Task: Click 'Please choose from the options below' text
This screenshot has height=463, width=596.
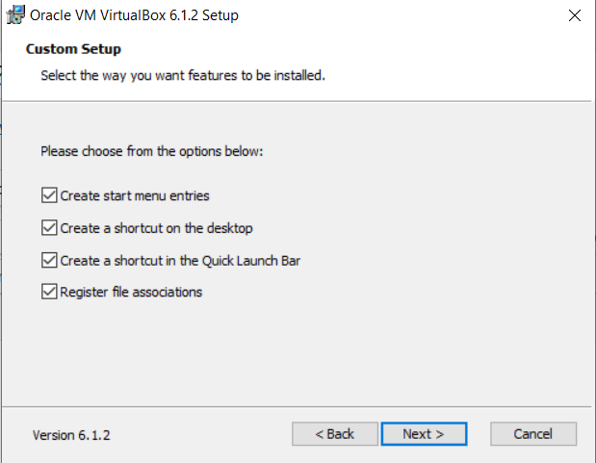Action: [x=151, y=151]
